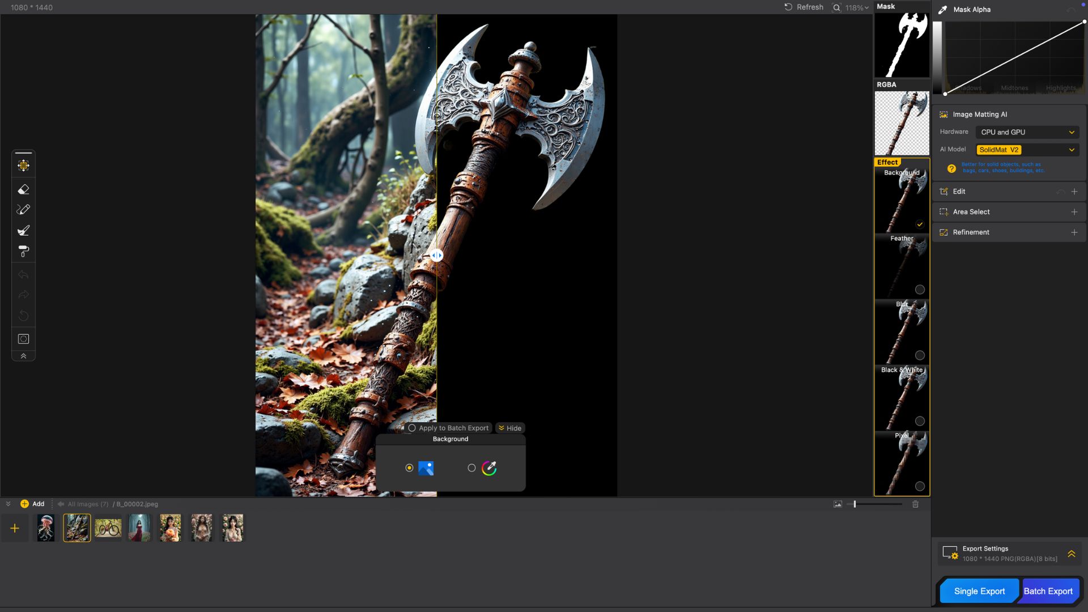Click the Export Settings 1080 * 1440 PNG text
This screenshot has width=1088, height=612.
tap(1009, 559)
